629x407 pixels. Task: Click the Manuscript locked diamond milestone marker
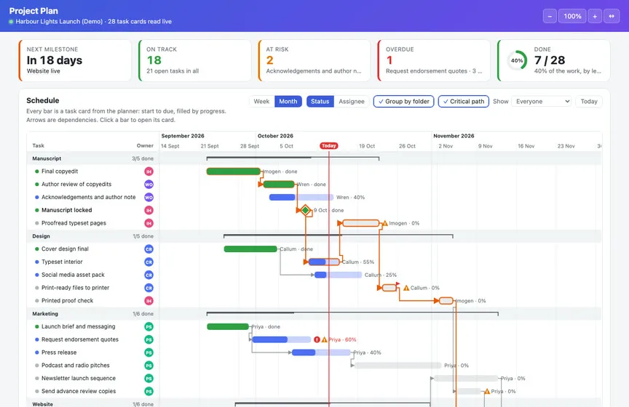tap(306, 210)
